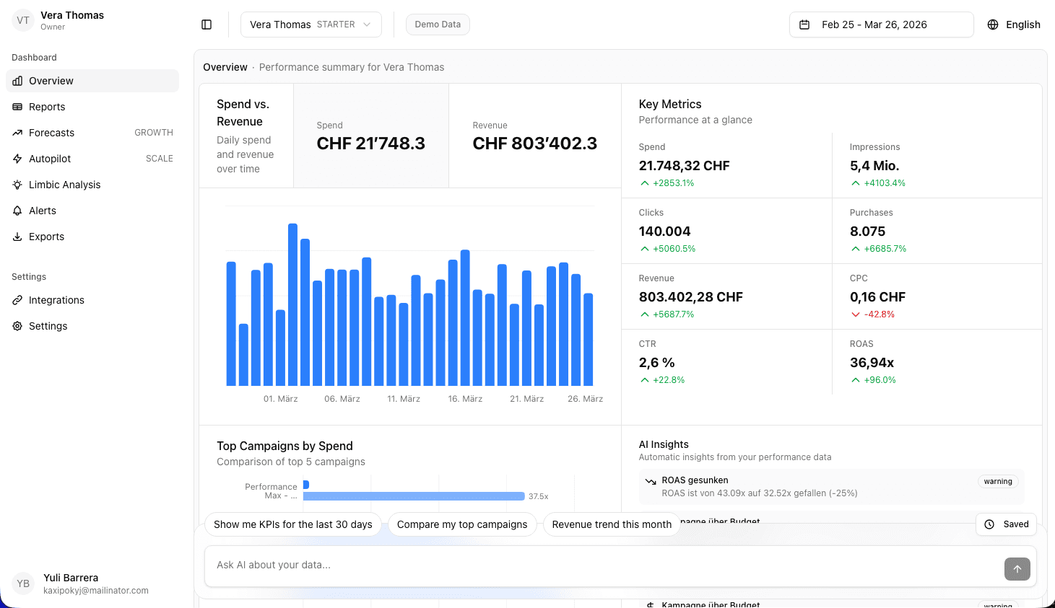Click the Forecasts trend icon

(x=17, y=133)
